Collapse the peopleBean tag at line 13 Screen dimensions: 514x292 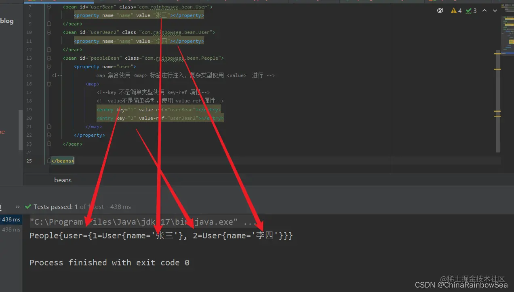pos(49,58)
